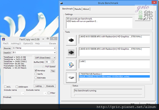Open the Option(O) menu
This screenshot has height=110, width=159.
pyautogui.click(x=28, y=43)
